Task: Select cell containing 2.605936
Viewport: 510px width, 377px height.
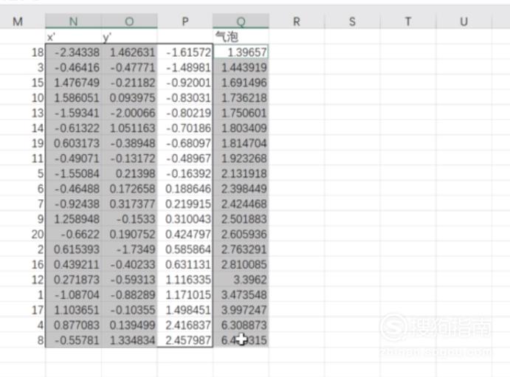Action: [241, 234]
